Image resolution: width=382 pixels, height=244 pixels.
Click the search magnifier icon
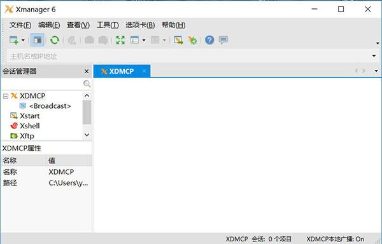87,84
